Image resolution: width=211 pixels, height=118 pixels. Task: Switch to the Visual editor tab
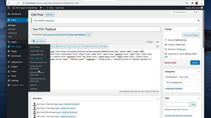pos(150,42)
